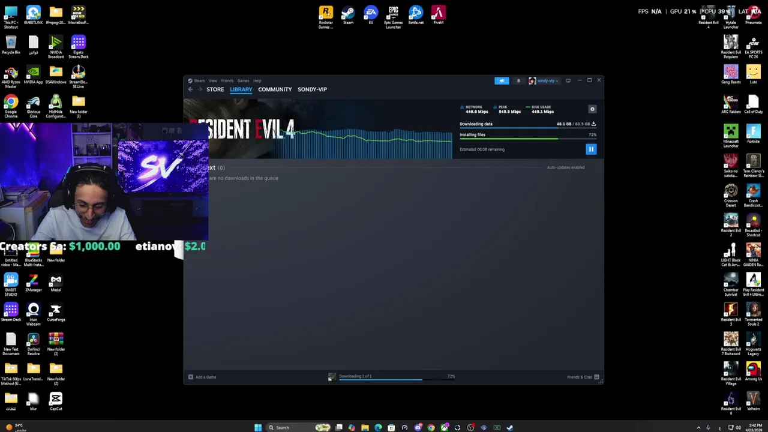Open the volume control in system tray
This screenshot has width=768, height=432.
click(x=738, y=427)
